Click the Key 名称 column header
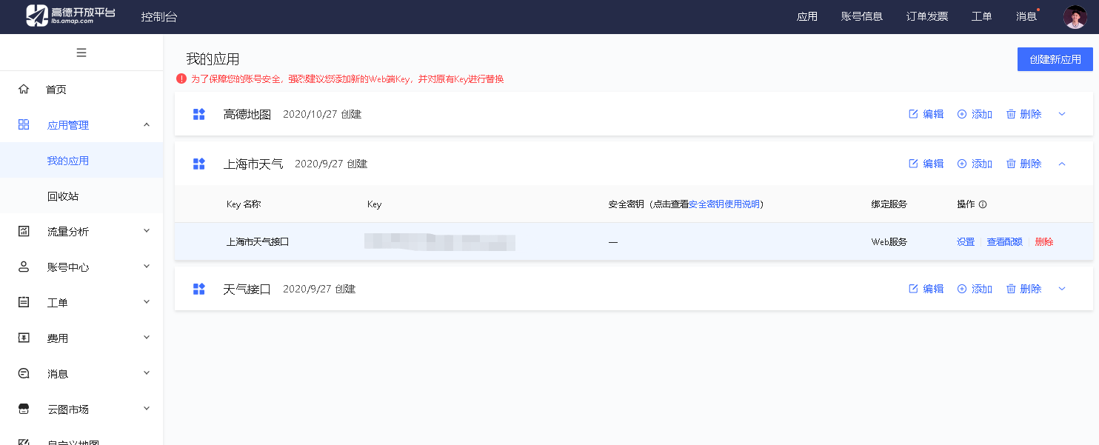 (x=244, y=204)
